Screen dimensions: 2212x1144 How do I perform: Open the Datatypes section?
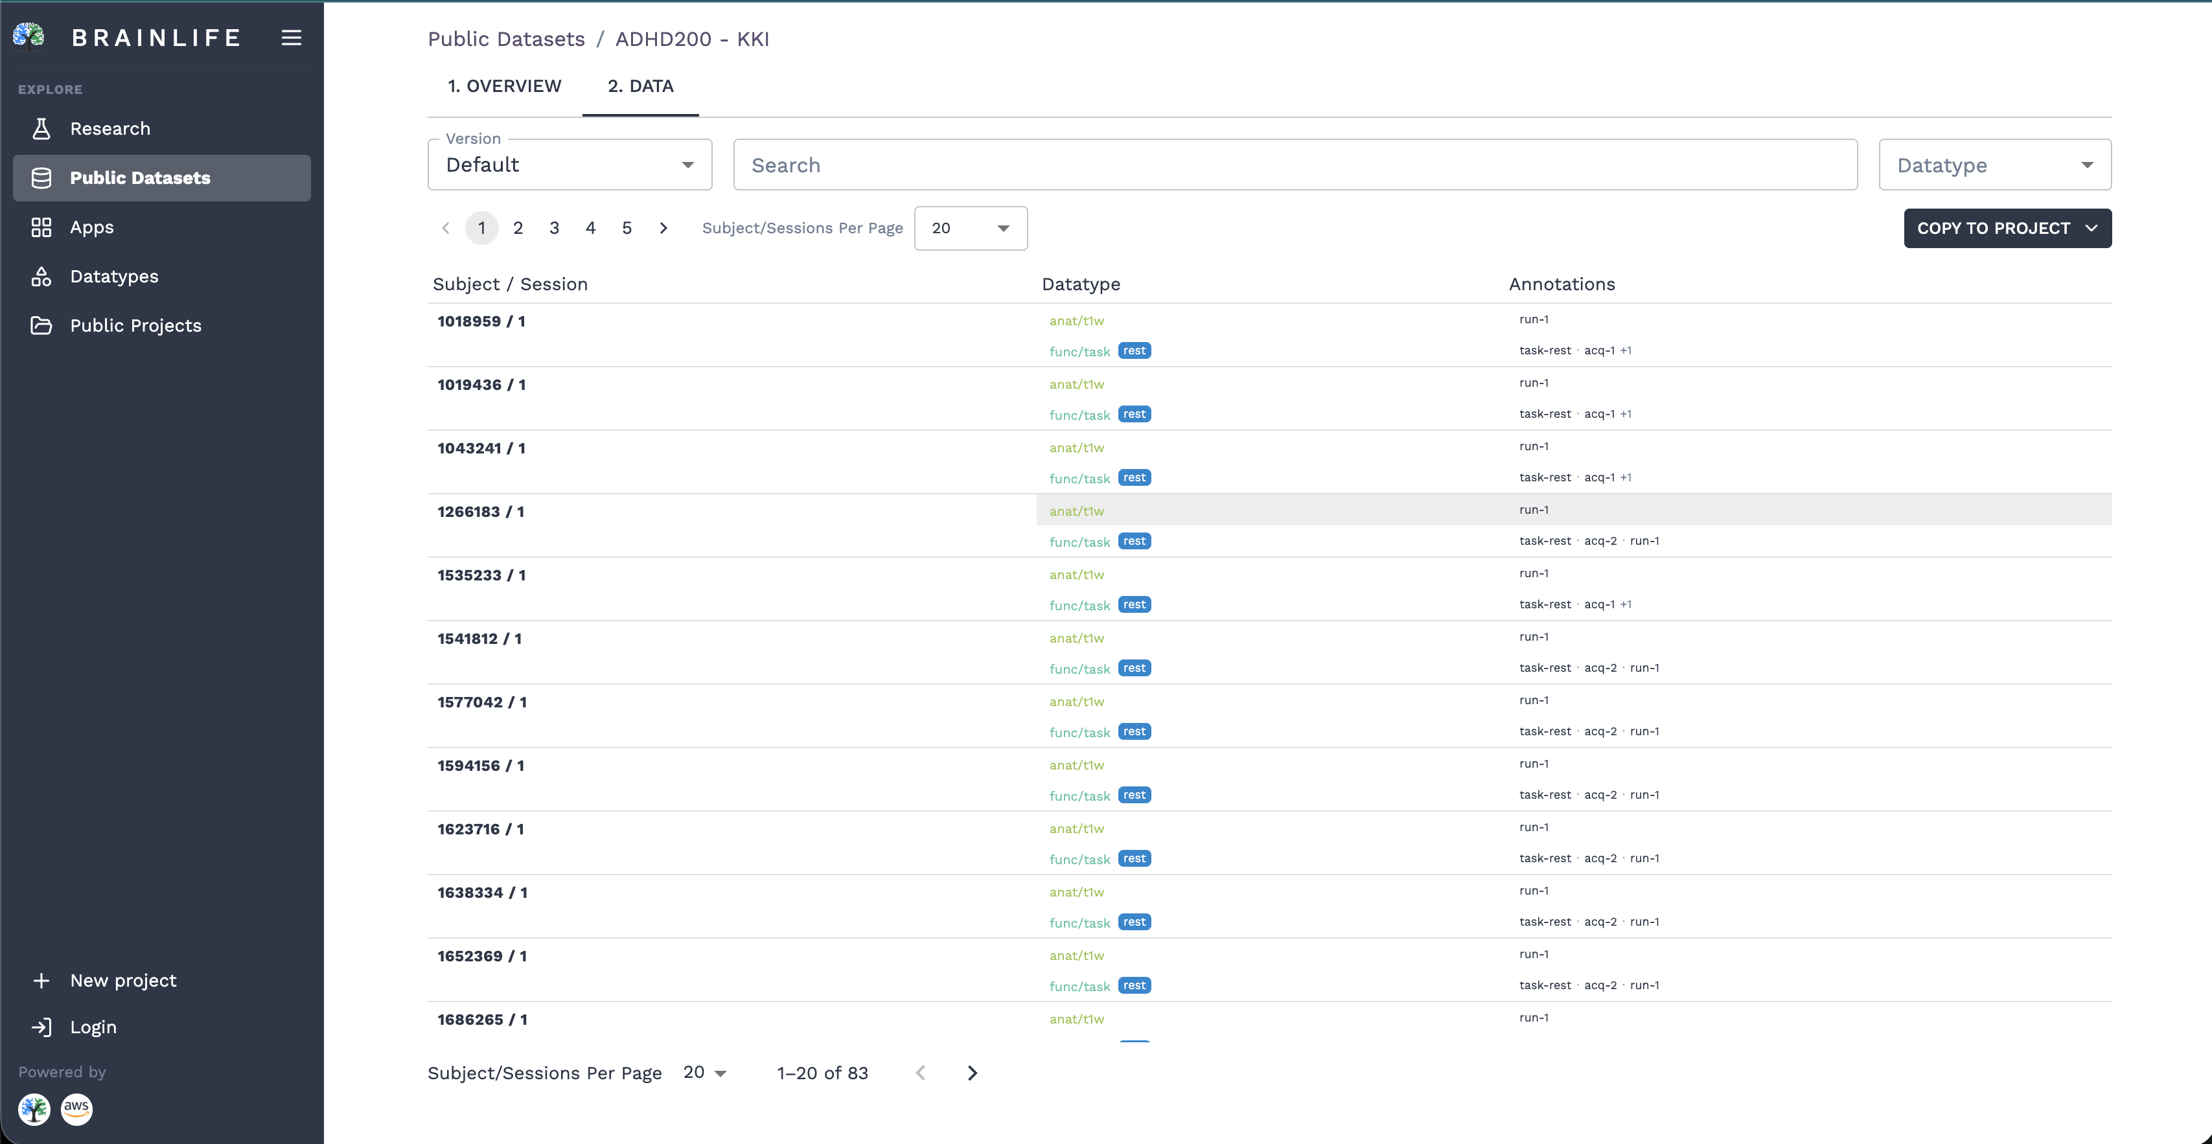(161, 277)
